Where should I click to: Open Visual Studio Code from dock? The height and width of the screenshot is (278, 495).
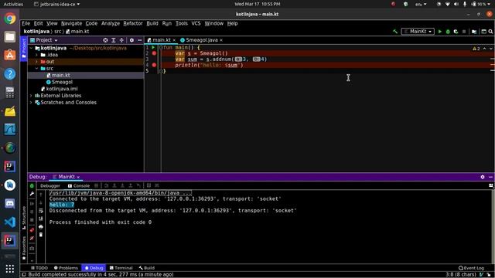point(10,222)
